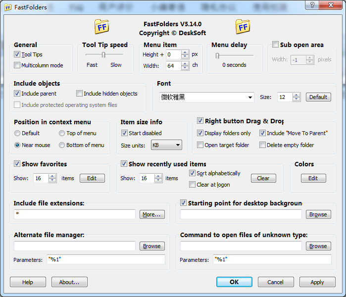Browse for alternate file manager

click(x=152, y=246)
